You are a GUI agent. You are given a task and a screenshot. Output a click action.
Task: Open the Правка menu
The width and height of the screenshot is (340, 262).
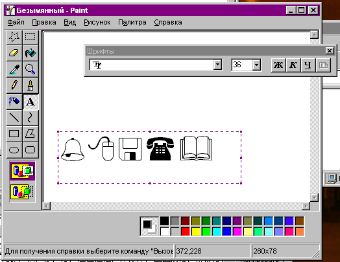[44, 22]
